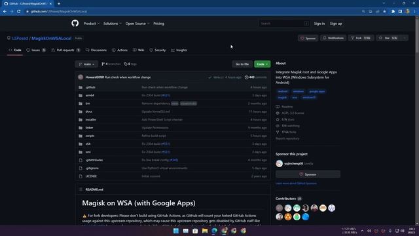Open Microsoft Edge from the taskbar
The image size is (419, 236).
[x=214, y=231]
